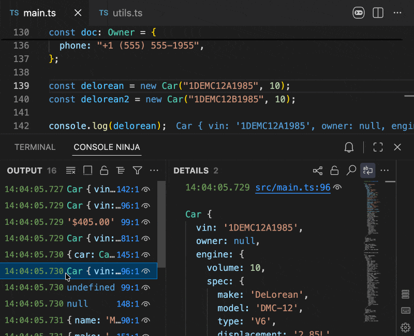The width and height of the screenshot is (414, 336).
Task: Toggle eye icon on the '$405.00' row
Action: 146,222
